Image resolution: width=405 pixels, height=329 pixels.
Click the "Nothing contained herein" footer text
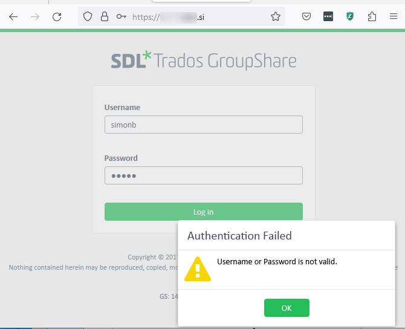(x=93, y=267)
